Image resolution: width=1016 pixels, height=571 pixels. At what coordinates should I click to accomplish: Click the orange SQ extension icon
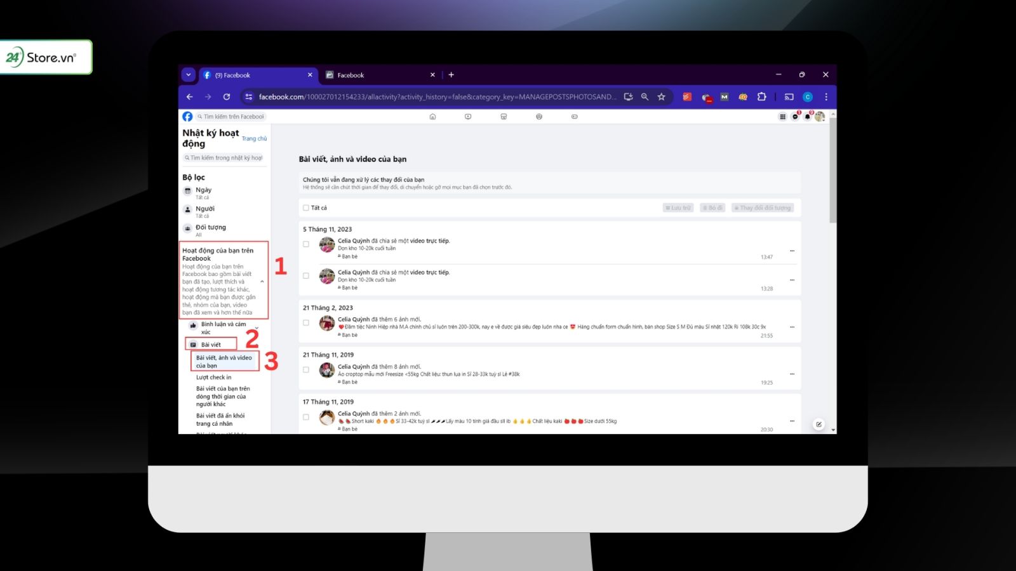[743, 97]
